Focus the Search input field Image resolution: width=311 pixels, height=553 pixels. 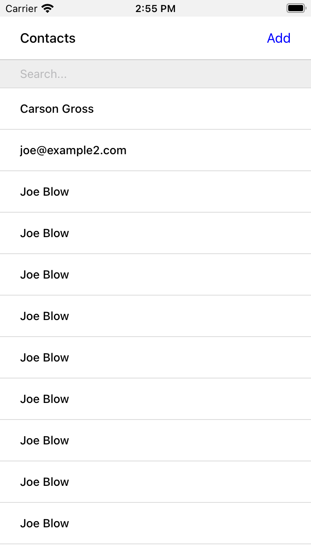point(155,74)
